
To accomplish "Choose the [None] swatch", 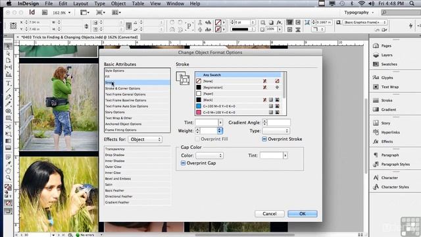I will [x=238, y=81].
